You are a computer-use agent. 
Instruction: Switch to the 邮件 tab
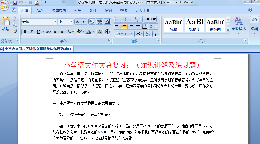93,10
